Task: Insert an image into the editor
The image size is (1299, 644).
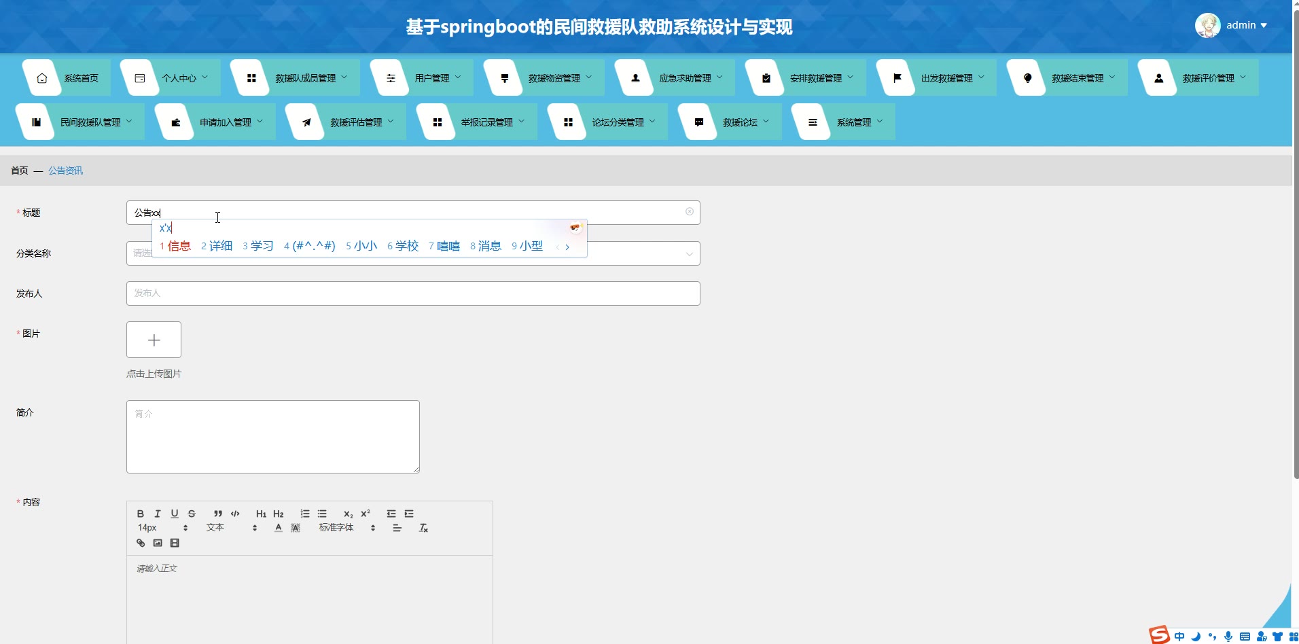Action: [158, 543]
